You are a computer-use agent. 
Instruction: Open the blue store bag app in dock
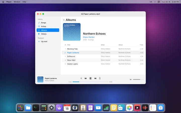[x=161, y=108]
